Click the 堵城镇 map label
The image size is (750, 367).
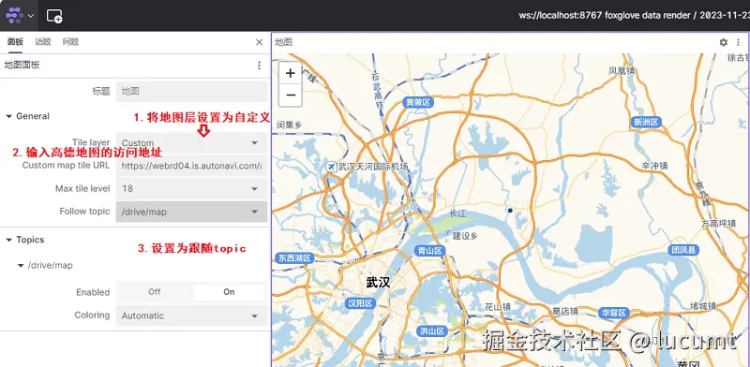click(x=703, y=306)
